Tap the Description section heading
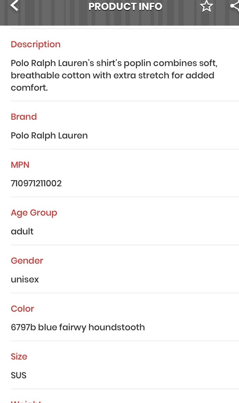 [x=36, y=44]
